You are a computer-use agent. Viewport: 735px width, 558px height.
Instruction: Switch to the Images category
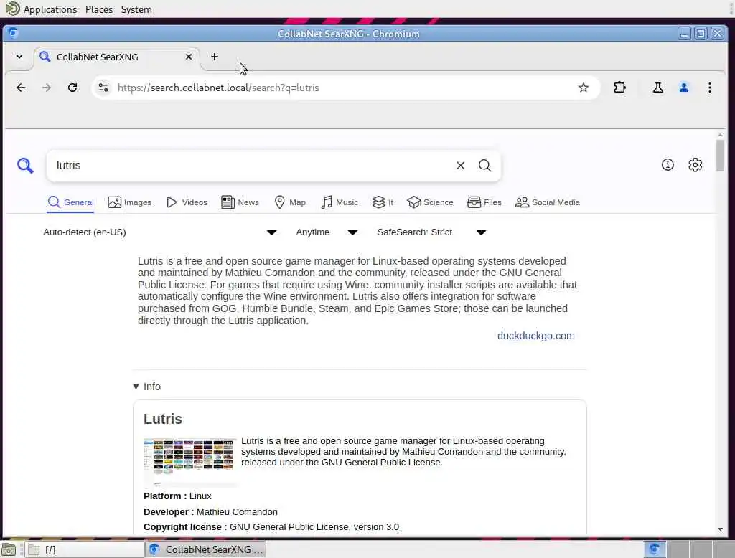(x=129, y=202)
